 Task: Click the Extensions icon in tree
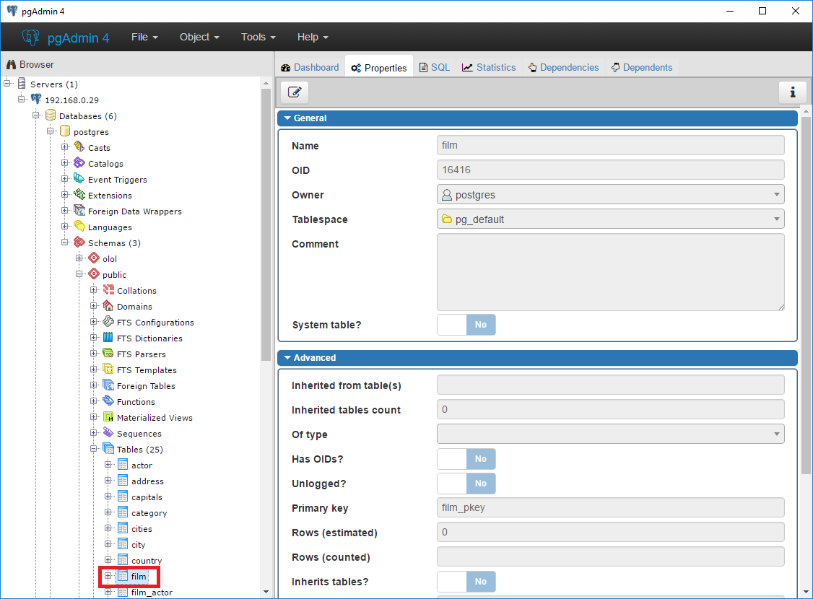click(79, 195)
